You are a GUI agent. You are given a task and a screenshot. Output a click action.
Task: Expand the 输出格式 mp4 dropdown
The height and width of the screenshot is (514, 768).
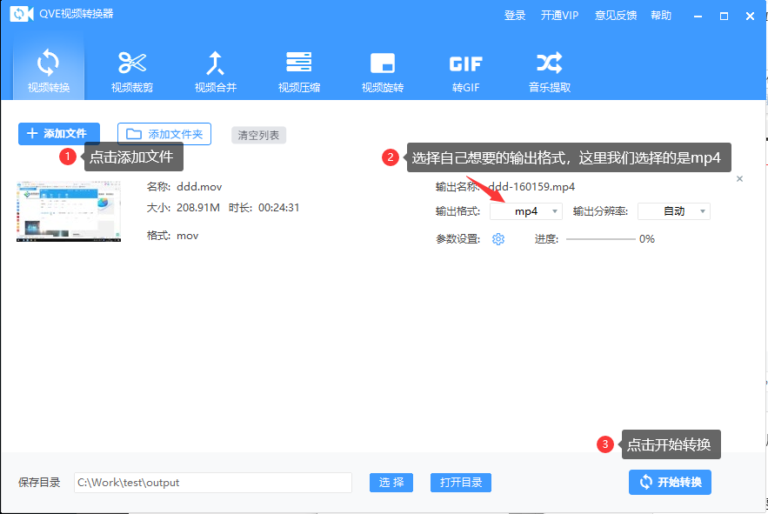click(x=526, y=211)
